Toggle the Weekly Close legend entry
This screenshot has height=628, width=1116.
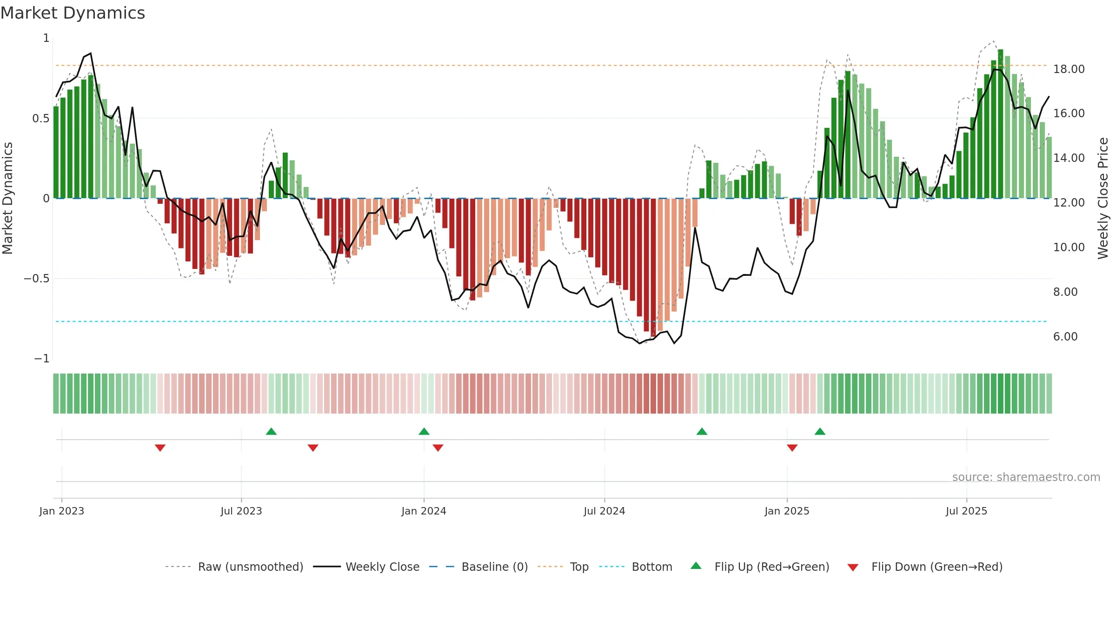pos(366,567)
